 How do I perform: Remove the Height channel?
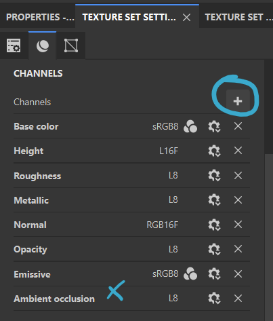click(x=238, y=151)
